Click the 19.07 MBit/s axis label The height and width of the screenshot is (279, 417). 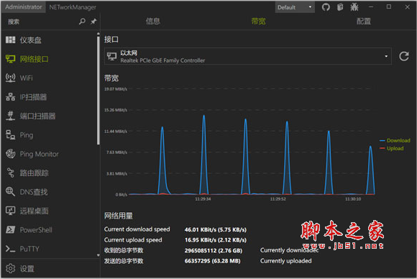(116, 89)
